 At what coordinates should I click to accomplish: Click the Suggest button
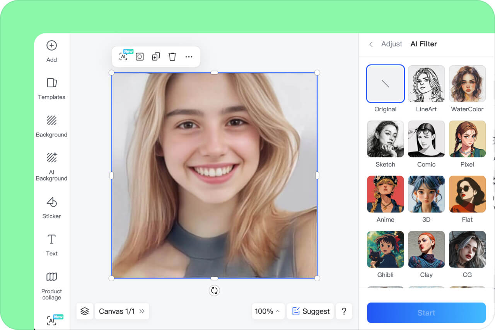pyautogui.click(x=310, y=311)
